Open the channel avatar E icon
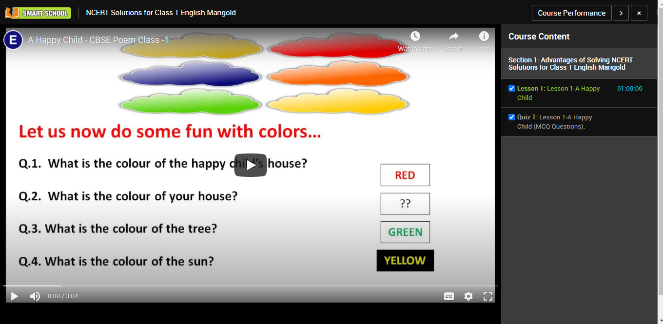Screen dimensions: 663x324 click(x=13, y=40)
